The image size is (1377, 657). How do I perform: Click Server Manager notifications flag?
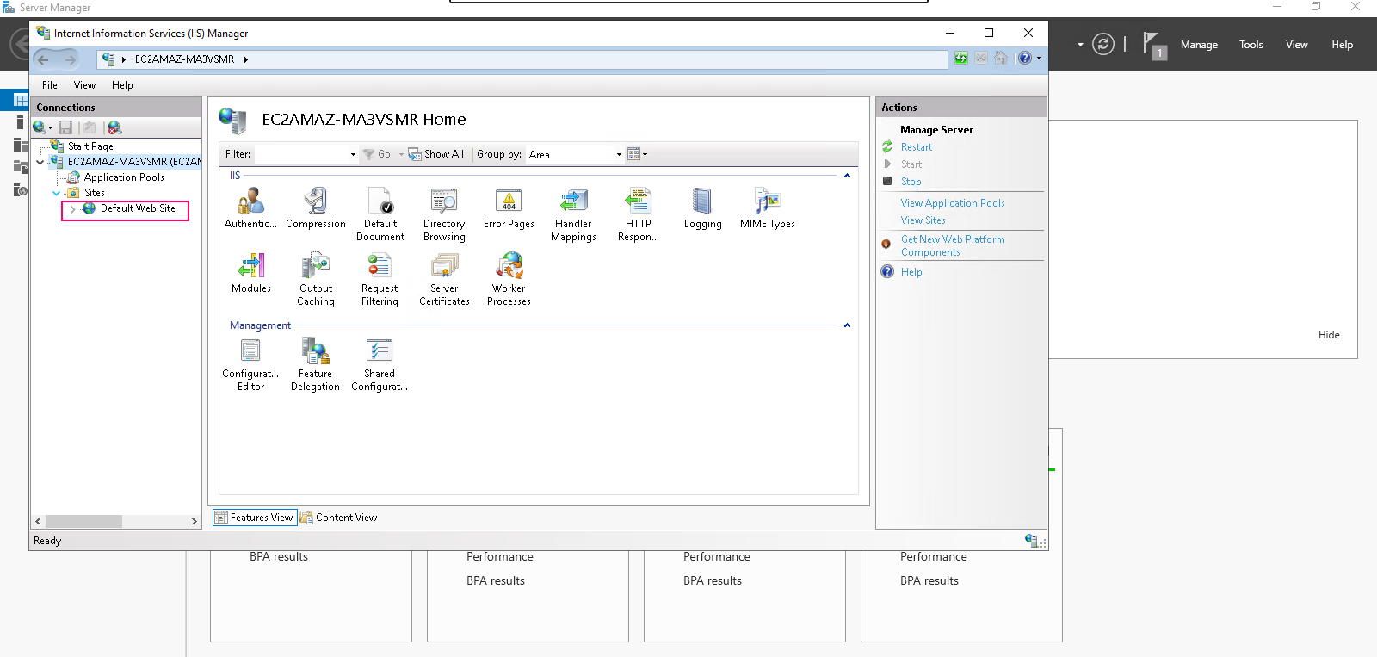tap(1154, 45)
